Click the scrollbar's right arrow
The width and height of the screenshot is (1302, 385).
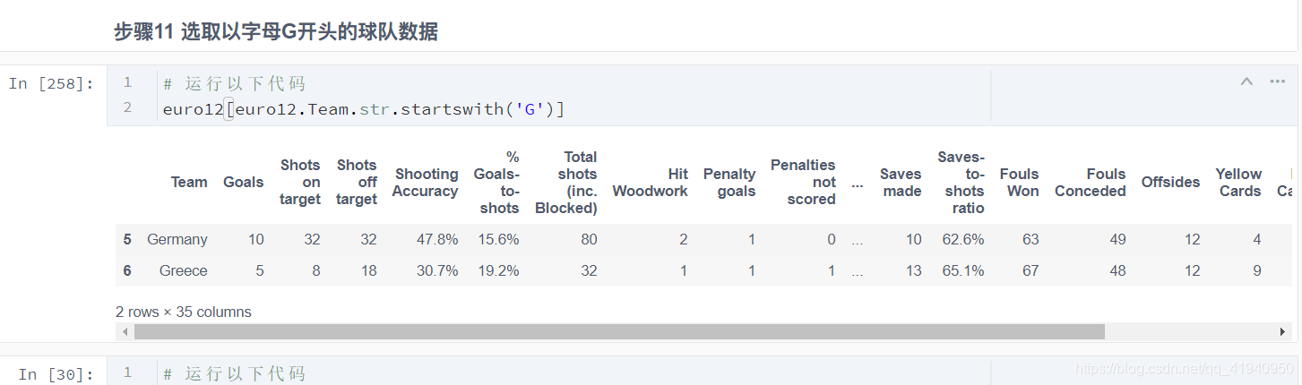(1283, 331)
